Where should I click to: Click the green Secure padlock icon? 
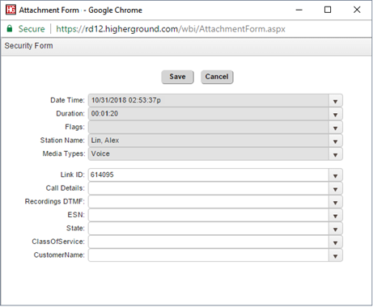click(x=10, y=28)
